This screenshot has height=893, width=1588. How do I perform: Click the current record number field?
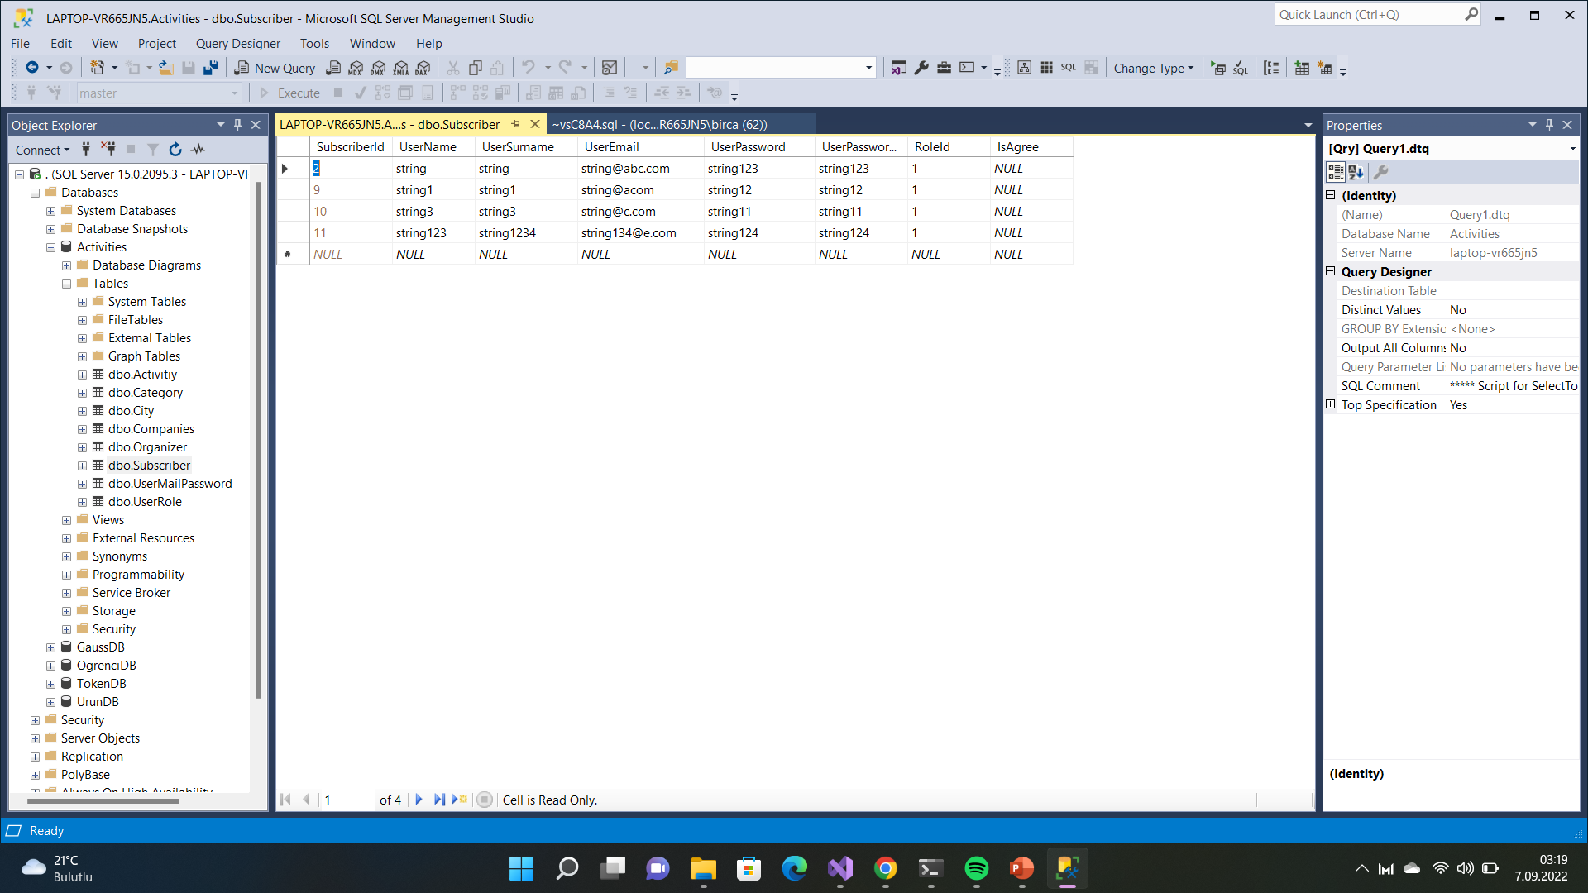tap(347, 800)
